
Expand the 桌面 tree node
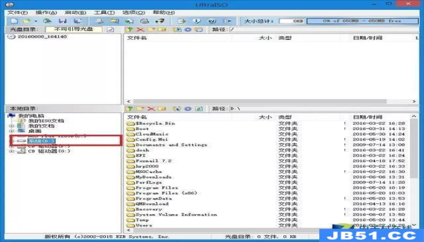12,131
